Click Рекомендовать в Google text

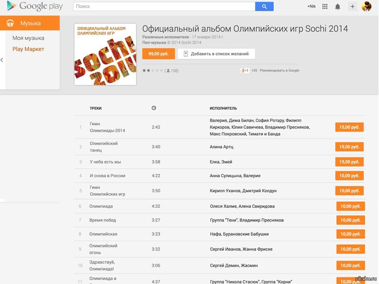[x=279, y=70]
